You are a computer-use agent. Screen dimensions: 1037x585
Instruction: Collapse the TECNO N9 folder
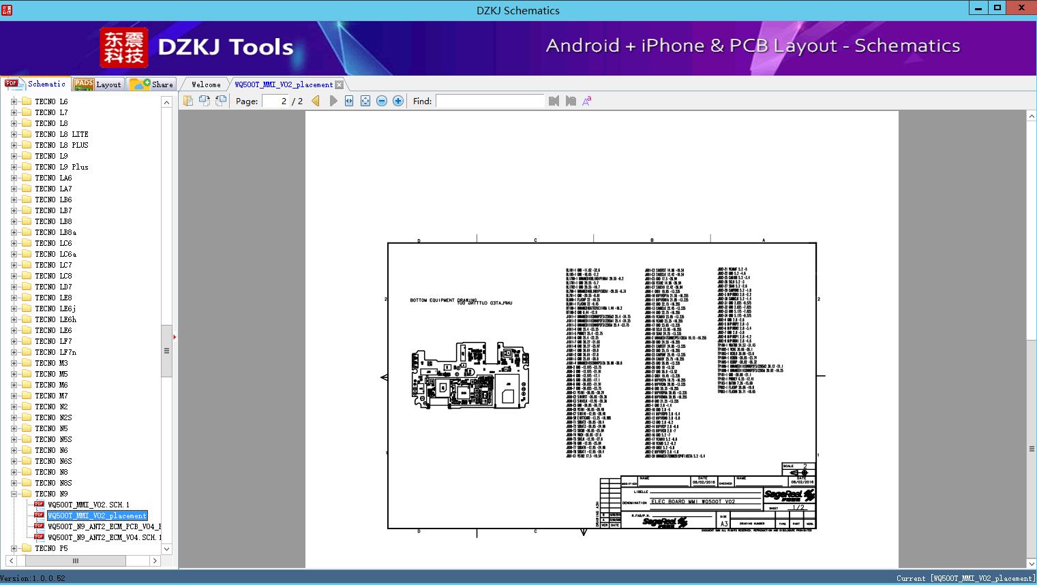point(14,494)
